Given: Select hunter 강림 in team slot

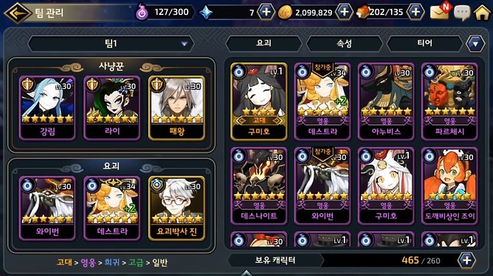Looking at the screenshot, I should pyautogui.click(x=47, y=107).
